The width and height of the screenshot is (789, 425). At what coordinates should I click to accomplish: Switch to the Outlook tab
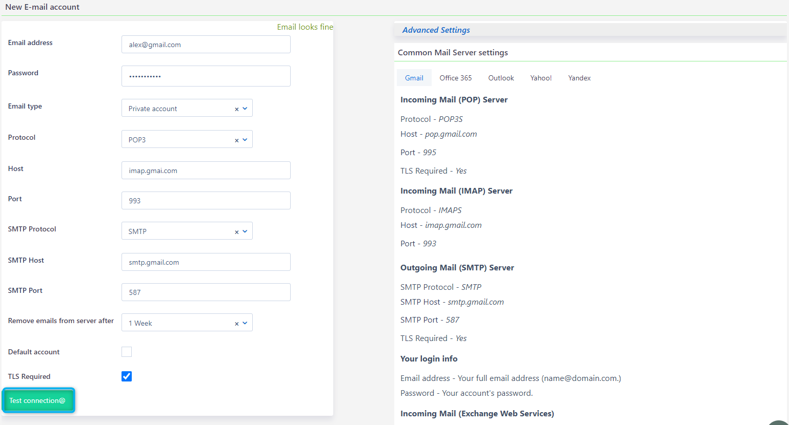click(501, 78)
